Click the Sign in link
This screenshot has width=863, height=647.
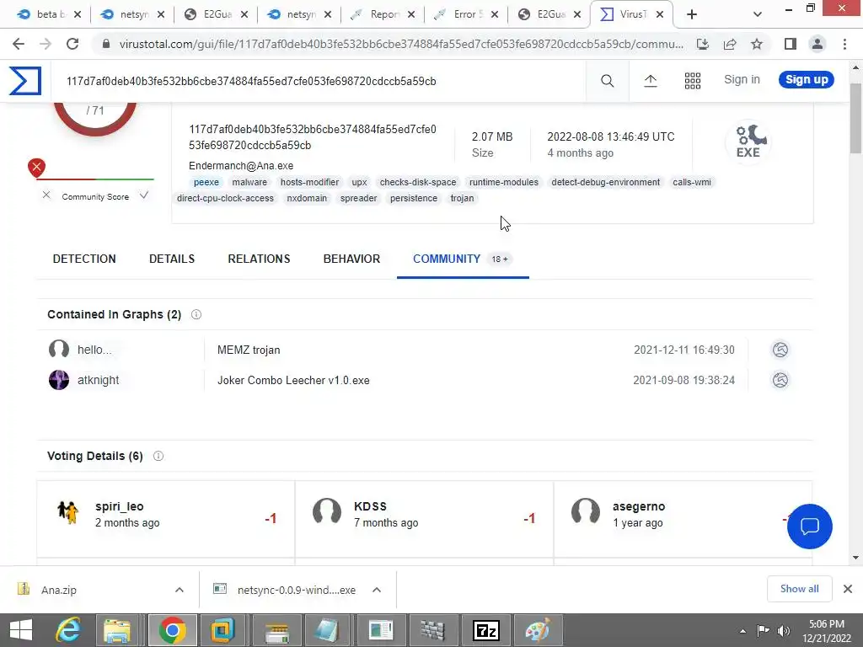click(742, 79)
